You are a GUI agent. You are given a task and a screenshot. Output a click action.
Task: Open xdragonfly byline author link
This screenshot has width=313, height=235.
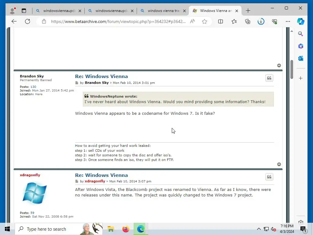pos(95,181)
